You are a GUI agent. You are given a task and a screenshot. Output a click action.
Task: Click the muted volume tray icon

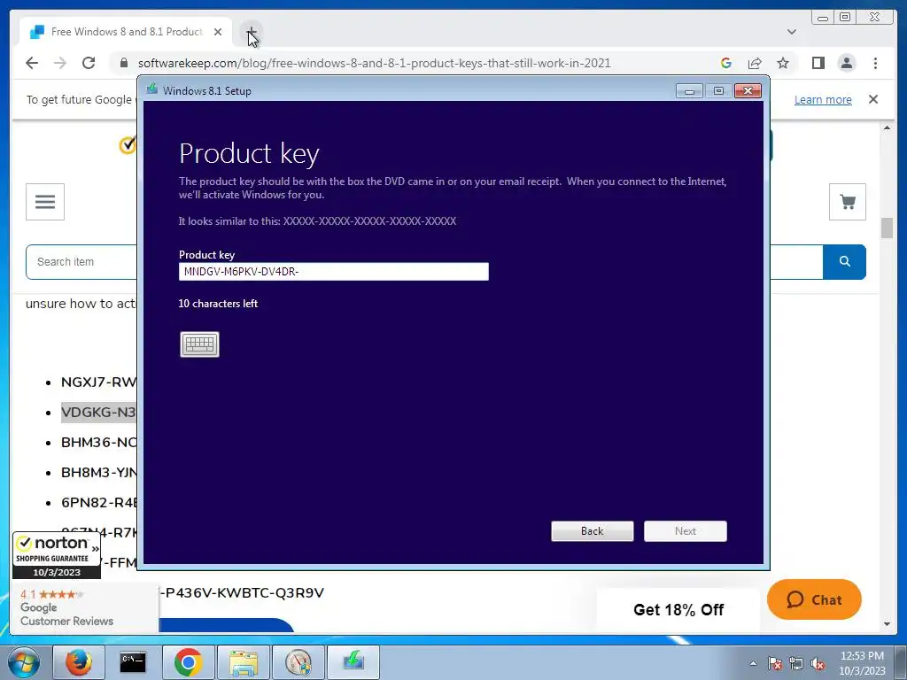[x=818, y=664]
